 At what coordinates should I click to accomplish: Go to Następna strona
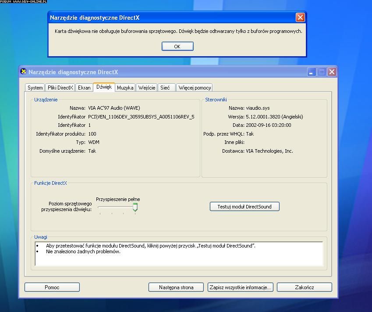tap(176, 287)
